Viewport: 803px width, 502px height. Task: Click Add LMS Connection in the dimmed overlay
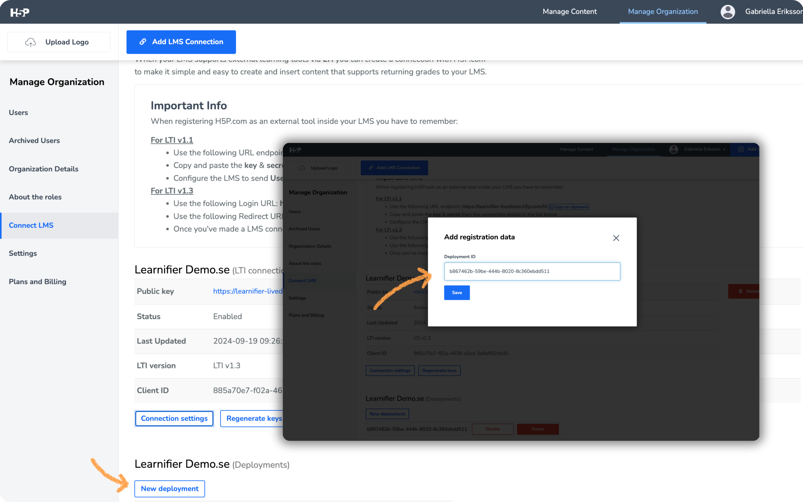click(x=394, y=168)
